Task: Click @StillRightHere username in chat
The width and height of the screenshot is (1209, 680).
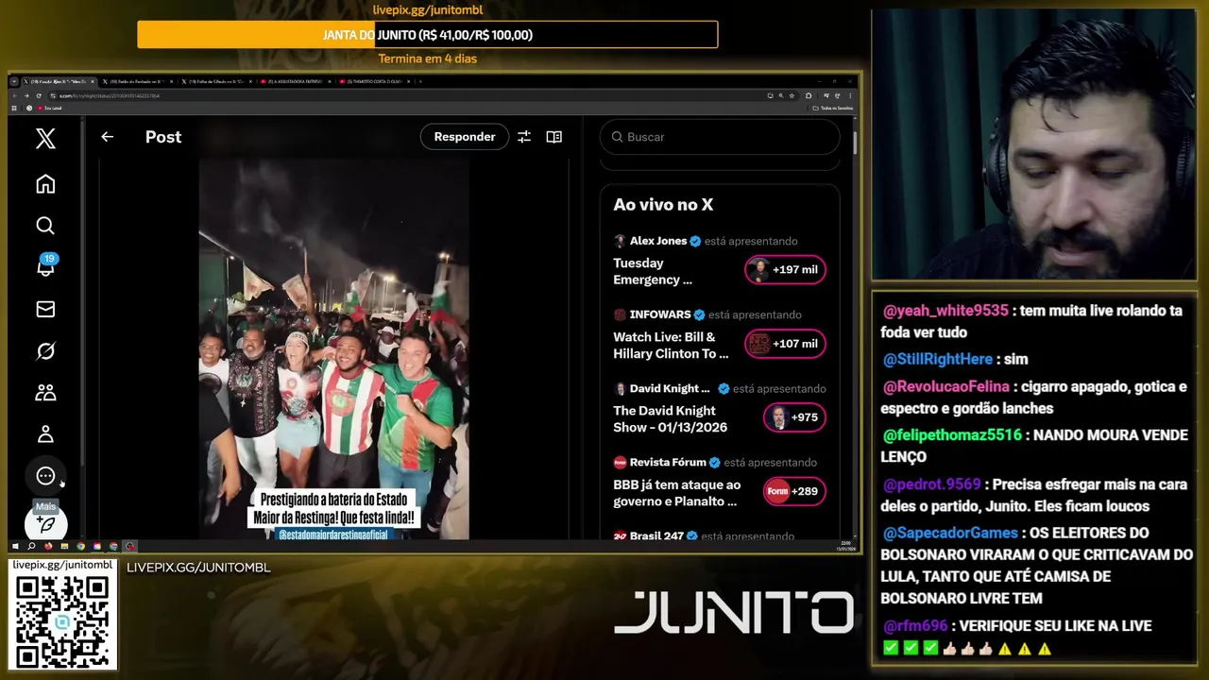Action: pos(937,360)
